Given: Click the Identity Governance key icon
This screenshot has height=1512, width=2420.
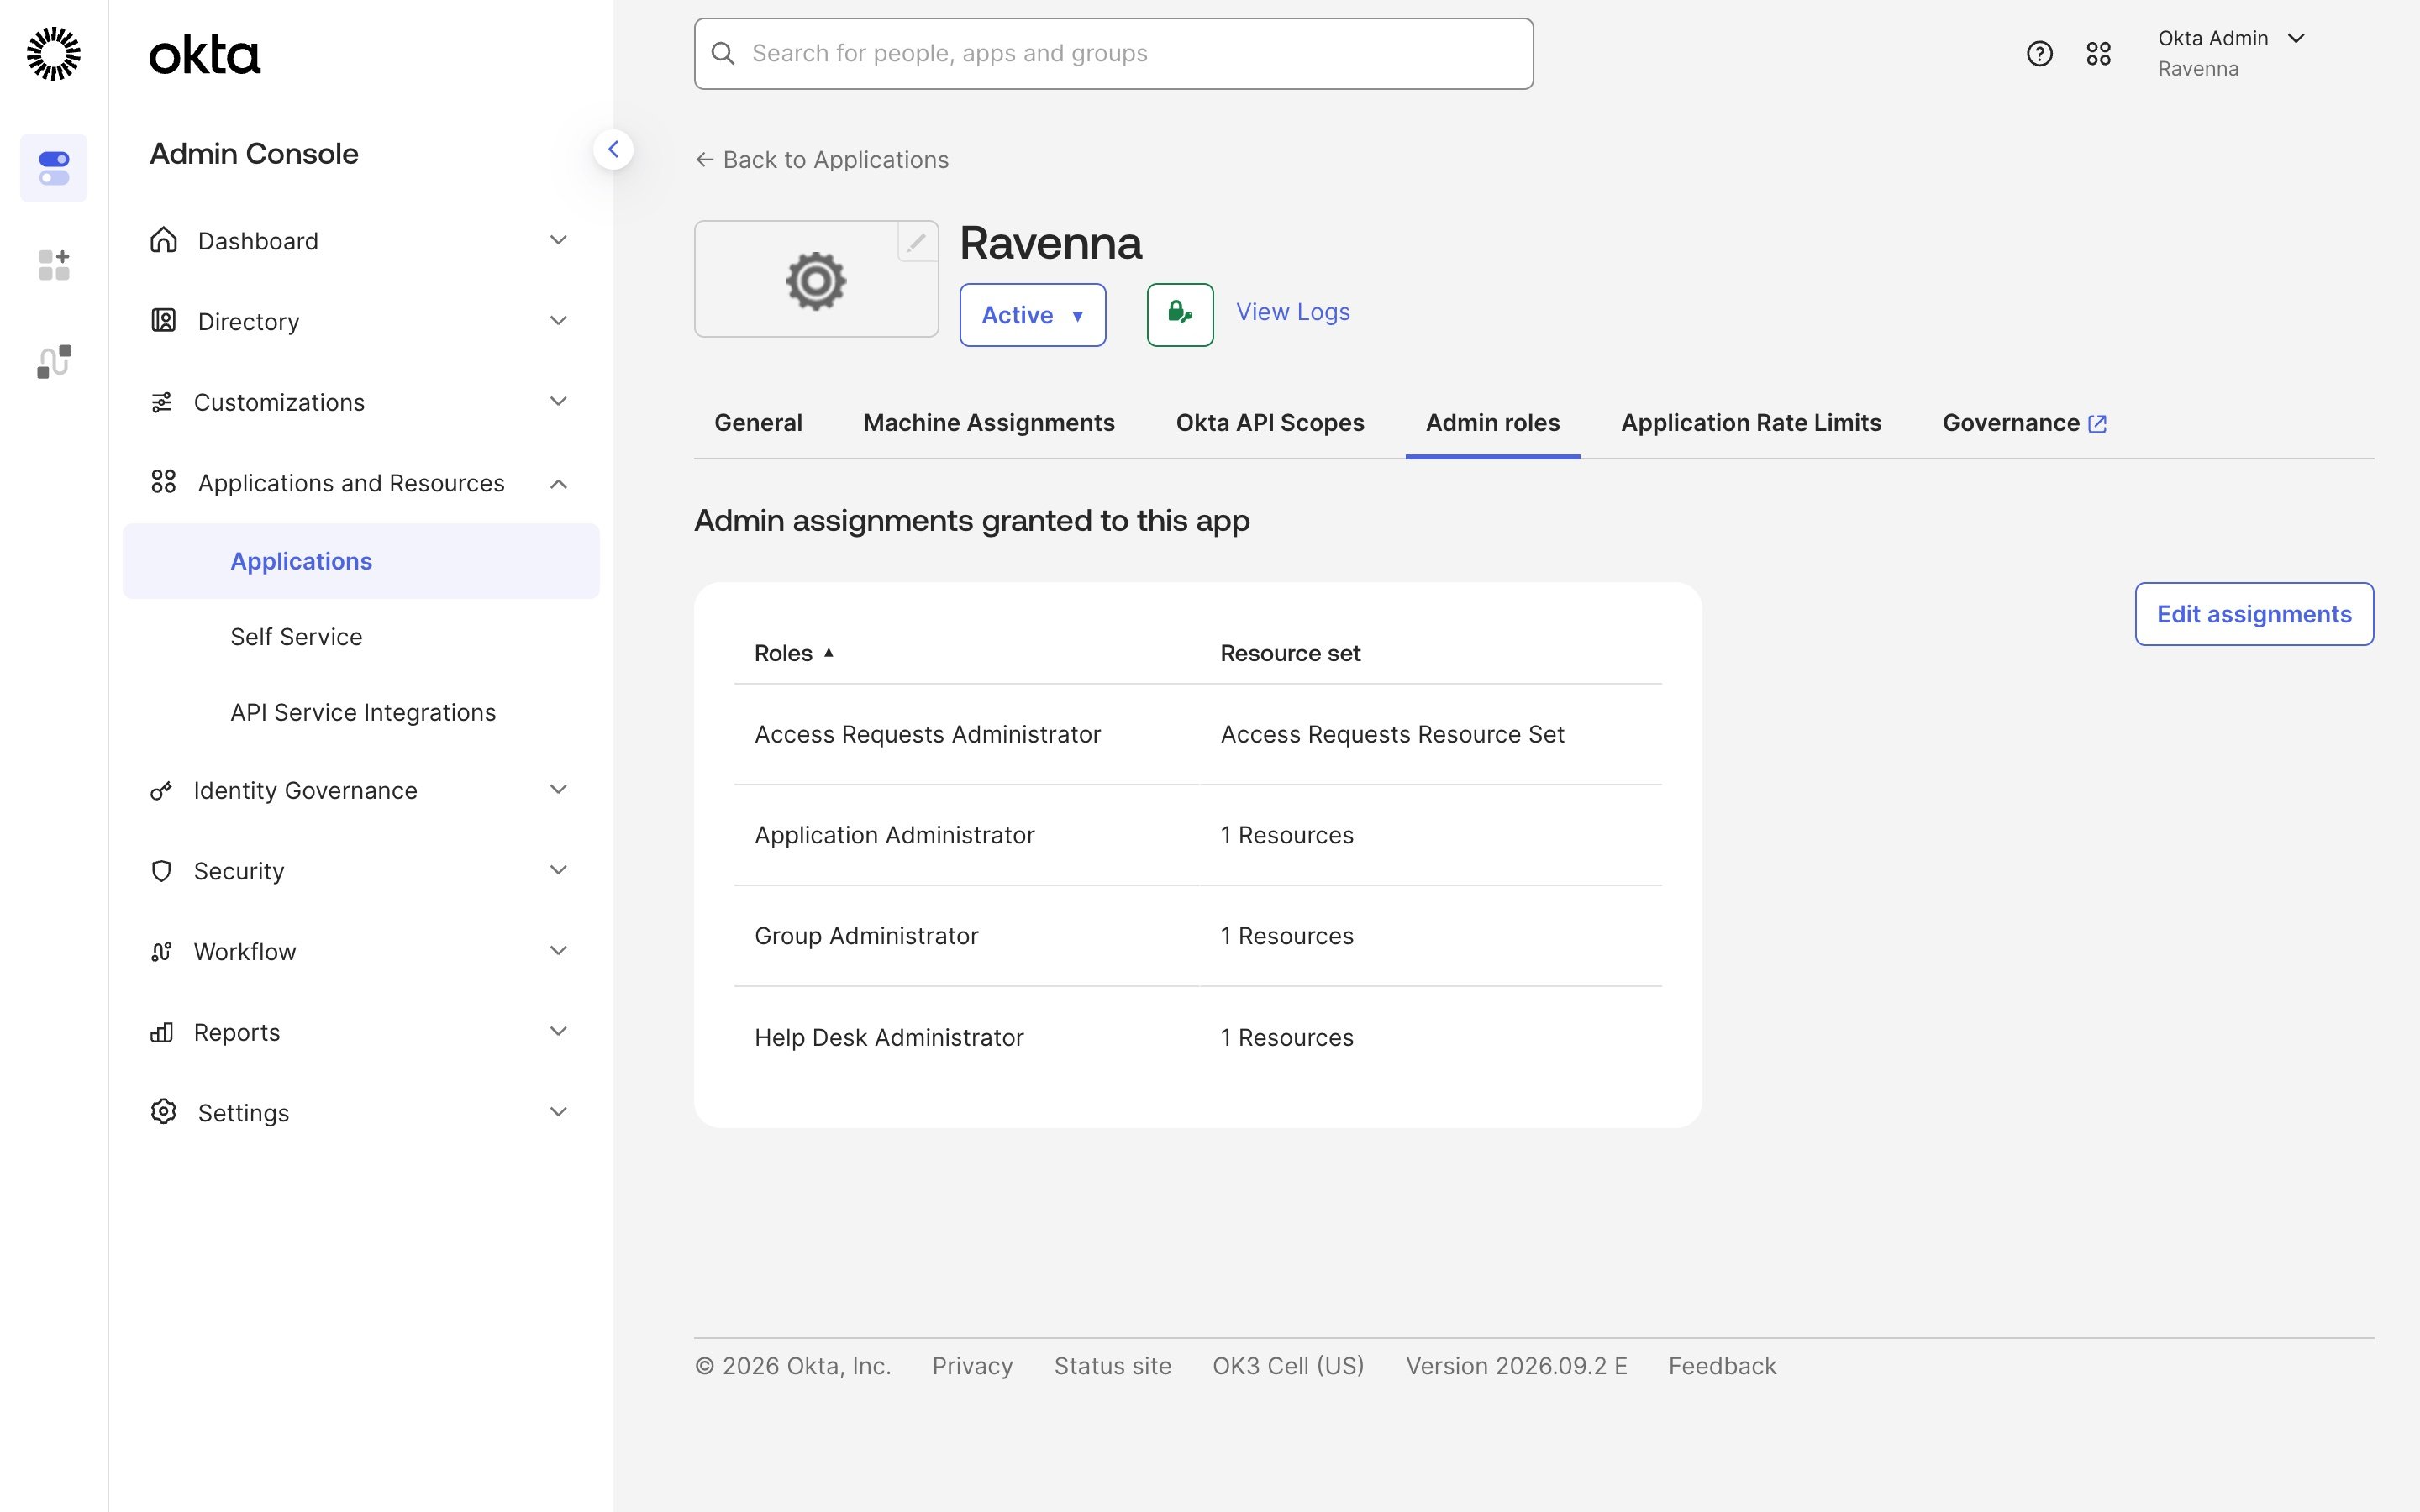Looking at the screenshot, I should [161, 791].
